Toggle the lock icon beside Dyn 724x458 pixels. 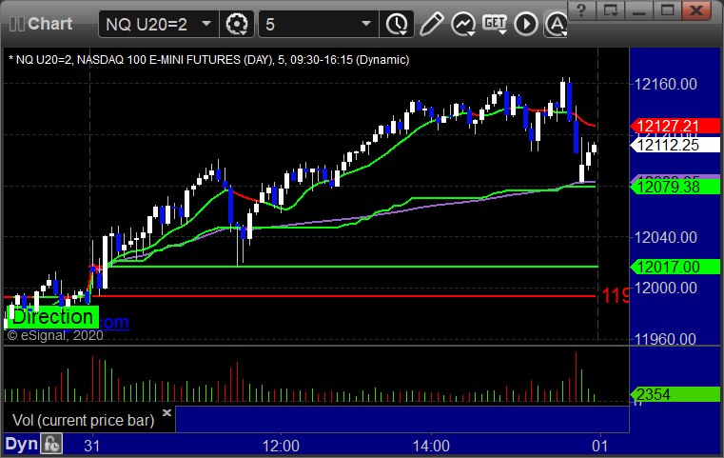(x=51, y=444)
